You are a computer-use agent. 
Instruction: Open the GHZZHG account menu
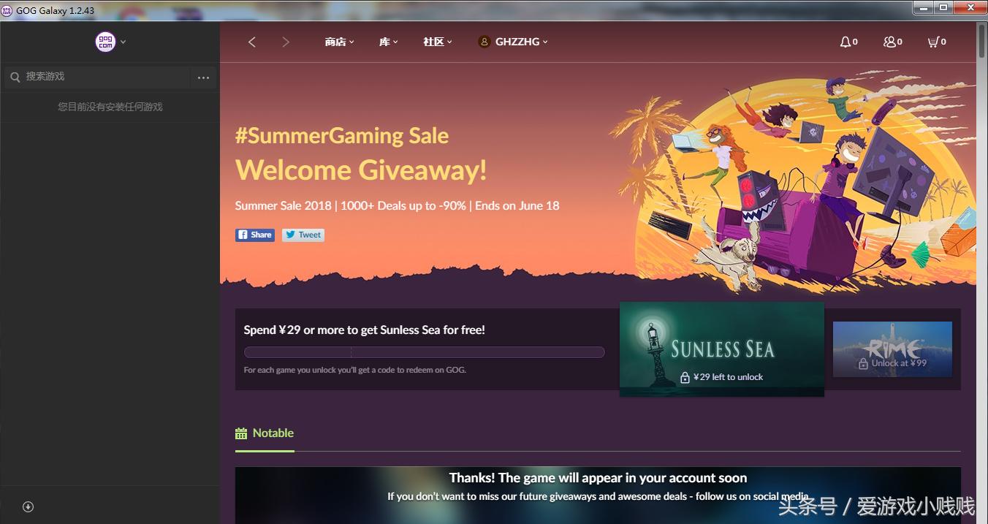[x=512, y=42]
